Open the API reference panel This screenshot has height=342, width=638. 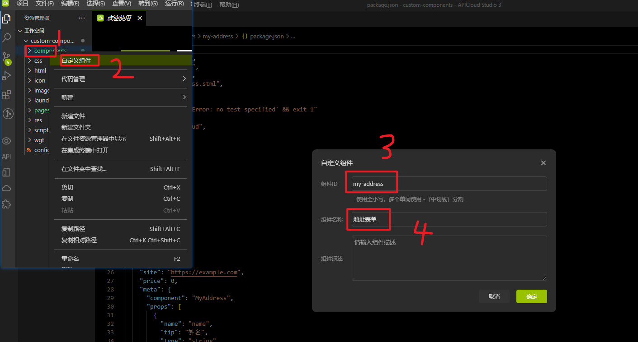pyautogui.click(x=6, y=157)
